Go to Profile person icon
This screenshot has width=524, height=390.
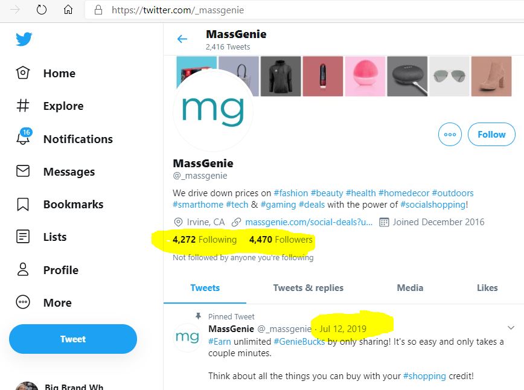tap(23, 270)
